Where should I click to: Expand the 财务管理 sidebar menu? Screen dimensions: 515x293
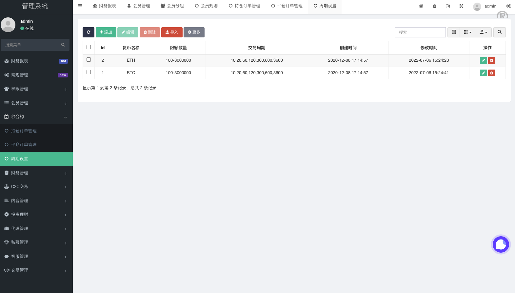click(36, 173)
